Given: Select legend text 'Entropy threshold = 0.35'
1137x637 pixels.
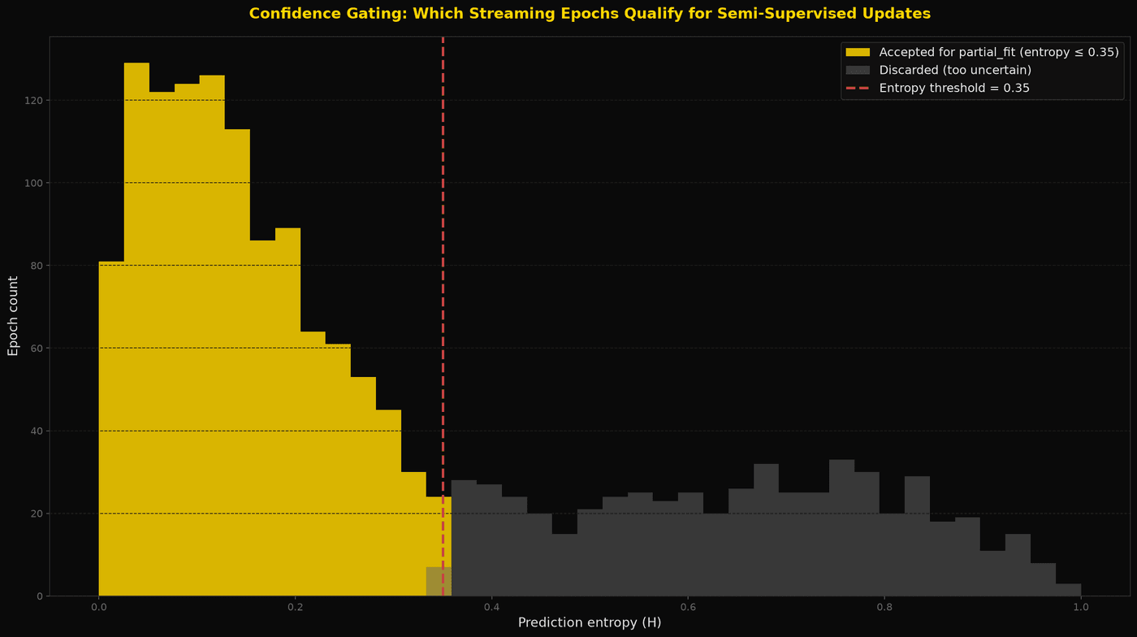Looking at the screenshot, I should pos(954,88).
